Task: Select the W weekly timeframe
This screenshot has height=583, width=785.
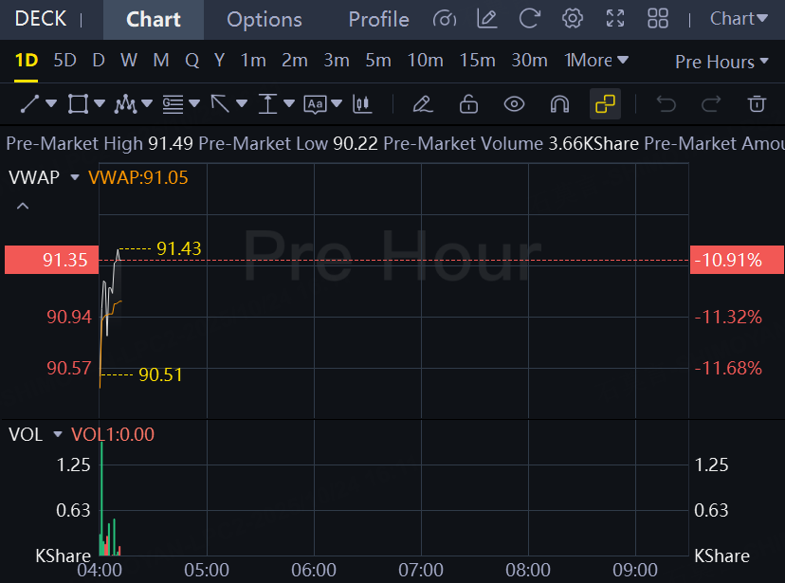Action: [x=129, y=61]
